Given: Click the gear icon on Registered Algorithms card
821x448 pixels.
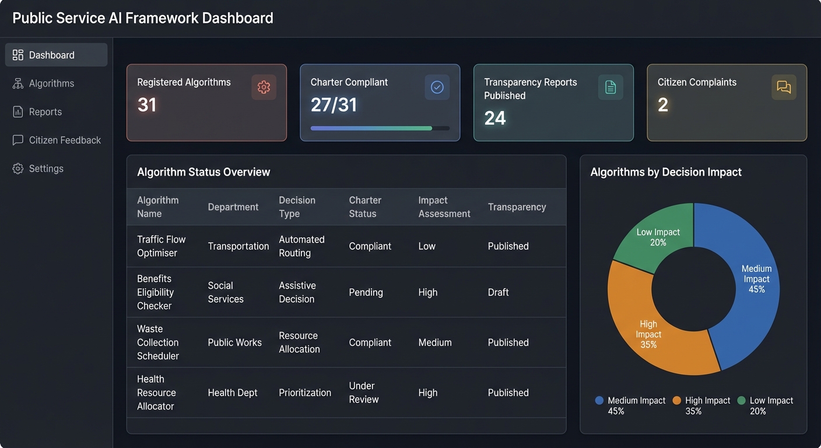Looking at the screenshot, I should 264,87.
